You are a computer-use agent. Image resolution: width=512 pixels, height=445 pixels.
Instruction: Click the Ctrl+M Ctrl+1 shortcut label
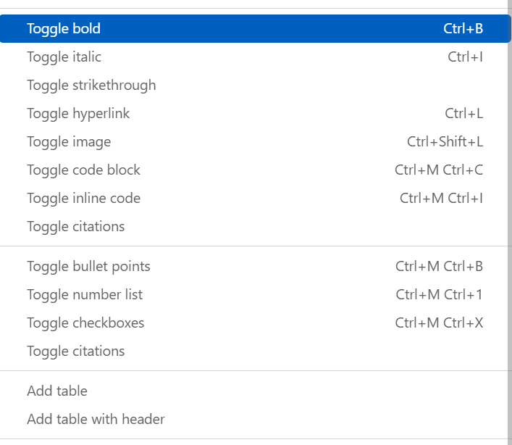(439, 295)
